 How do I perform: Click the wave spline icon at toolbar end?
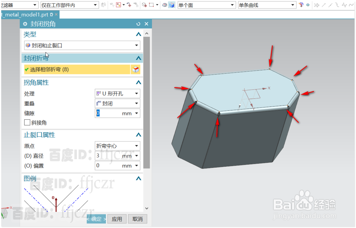click(x=351, y=5)
